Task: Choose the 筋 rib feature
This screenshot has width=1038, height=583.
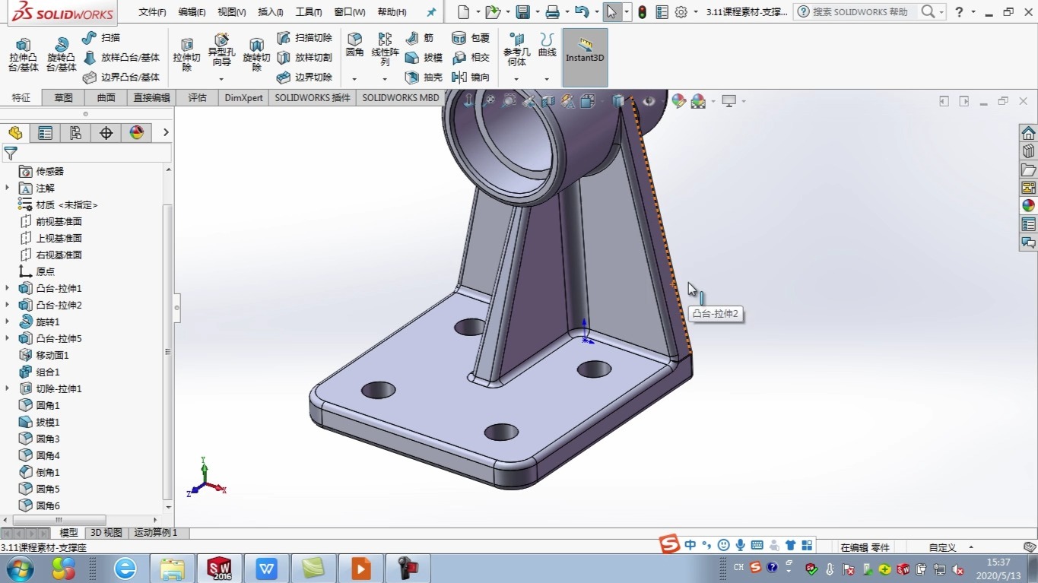Action: (420, 37)
